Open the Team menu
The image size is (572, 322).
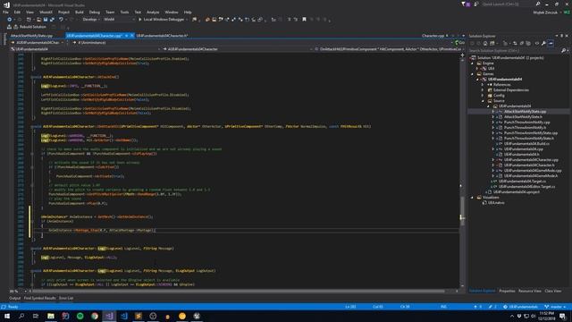coord(110,12)
